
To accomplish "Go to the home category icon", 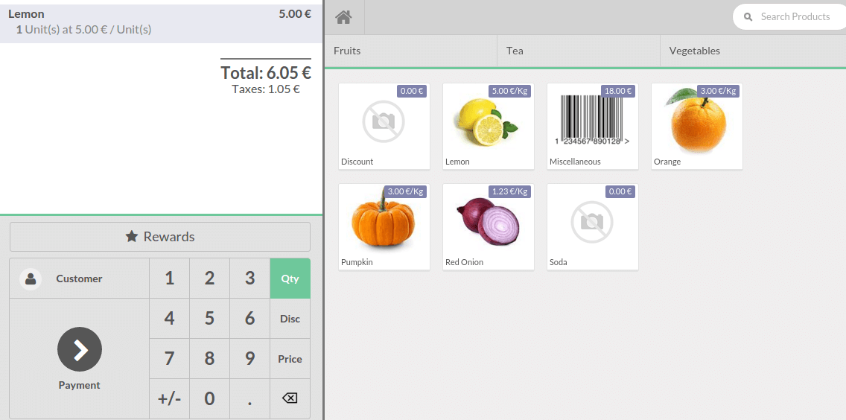I will point(343,17).
